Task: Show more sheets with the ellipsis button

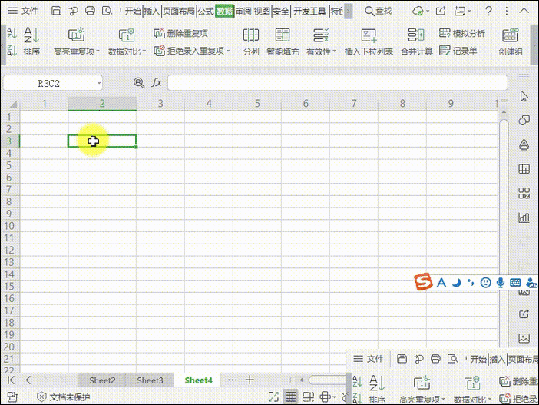Action: point(233,380)
